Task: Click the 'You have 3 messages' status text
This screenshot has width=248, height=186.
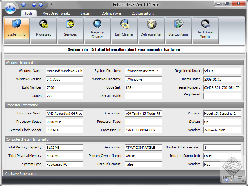Action: click(21, 174)
